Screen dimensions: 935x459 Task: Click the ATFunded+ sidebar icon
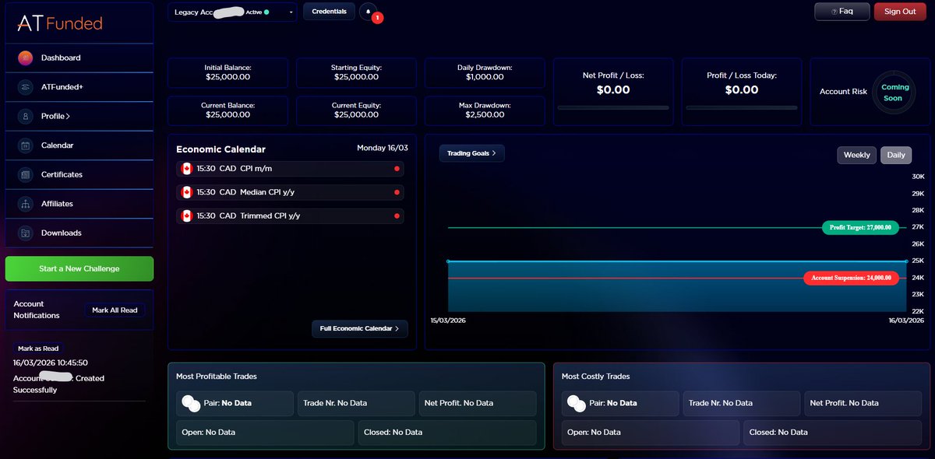(x=25, y=87)
